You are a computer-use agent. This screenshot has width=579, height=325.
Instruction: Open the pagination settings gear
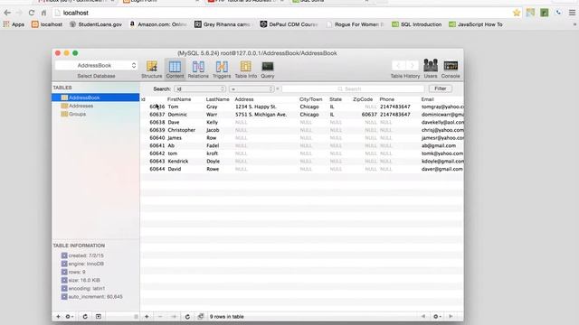[x=437, y=317]
